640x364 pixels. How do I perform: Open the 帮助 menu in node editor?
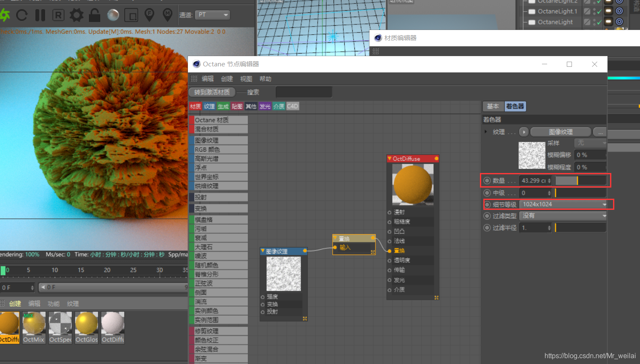click(x=265, y=79)
